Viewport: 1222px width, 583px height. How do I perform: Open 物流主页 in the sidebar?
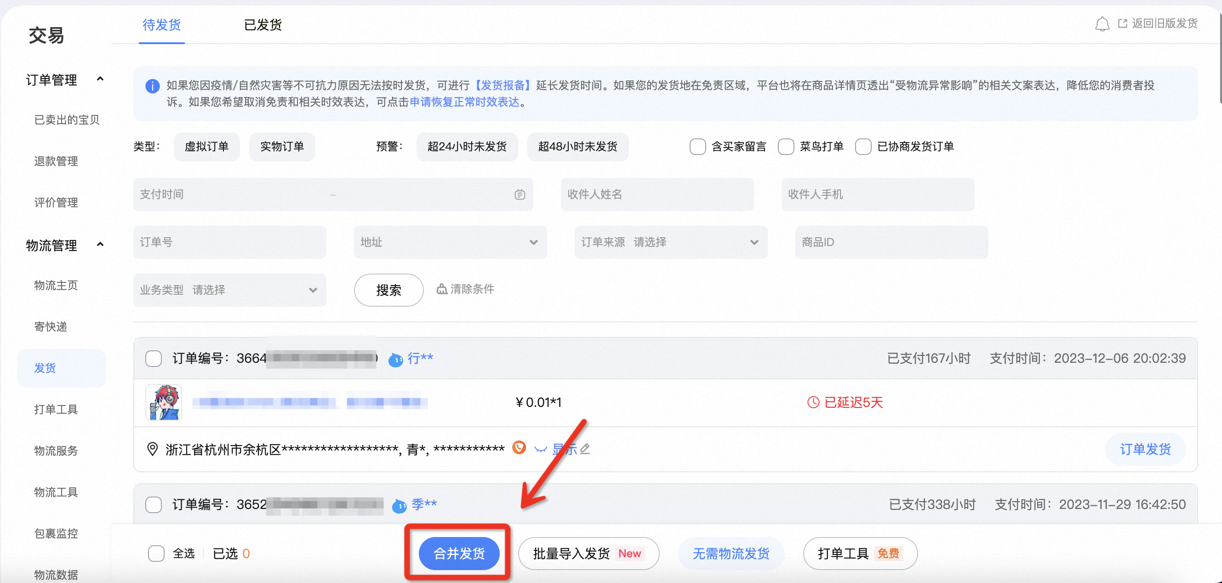pos(56,285)
